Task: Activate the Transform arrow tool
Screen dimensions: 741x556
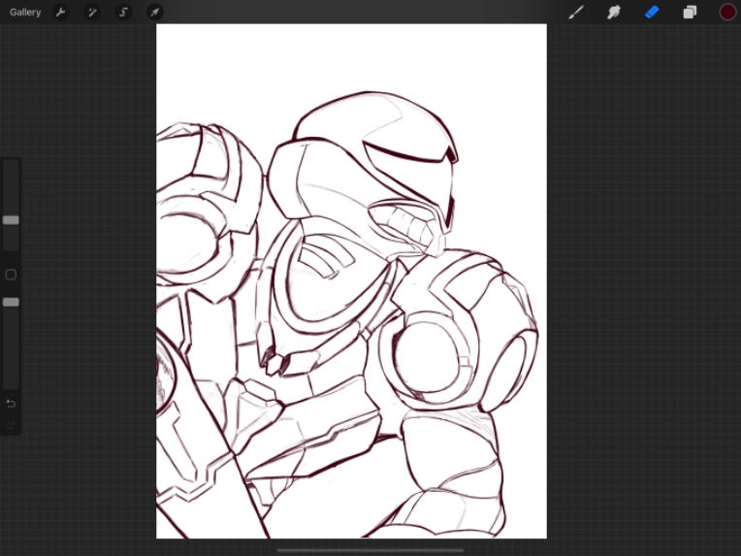Action: pos(155,13)
